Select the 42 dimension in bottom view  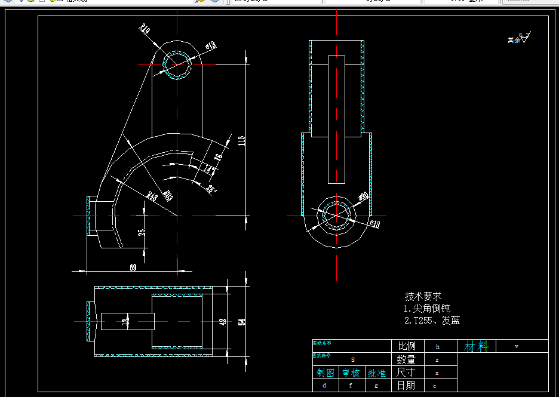tap(223, 321)
